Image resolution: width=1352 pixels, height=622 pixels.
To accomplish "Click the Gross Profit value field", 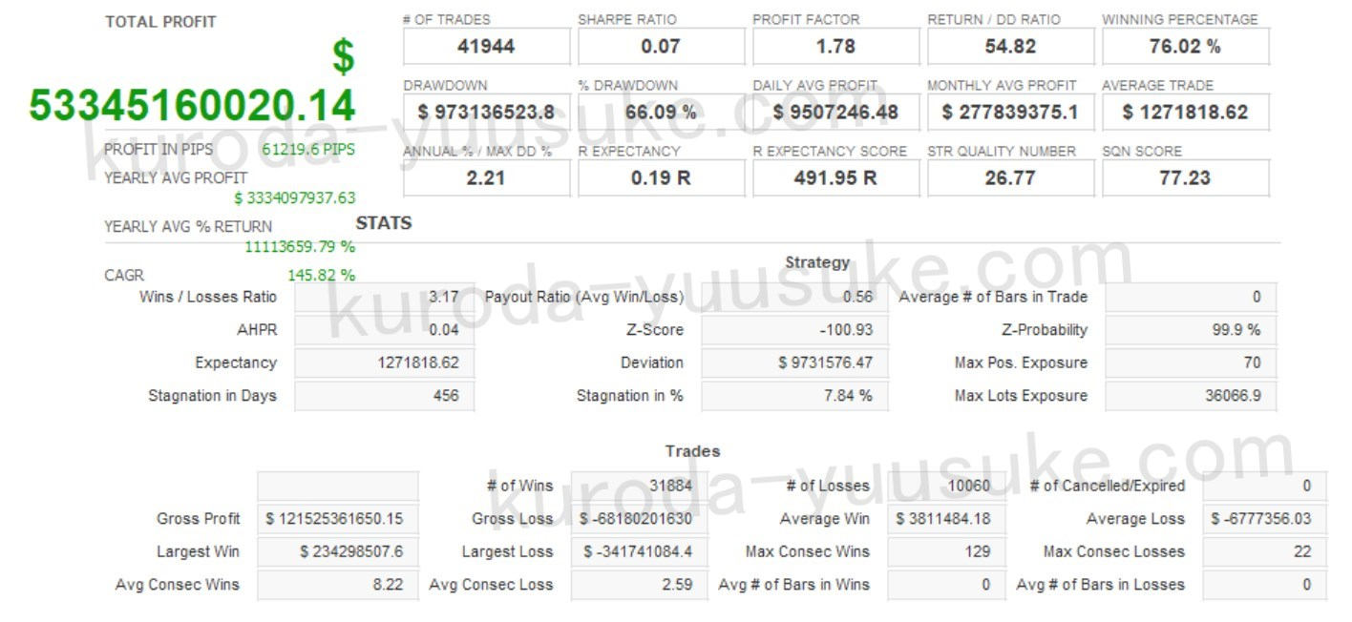I will 337,519.
